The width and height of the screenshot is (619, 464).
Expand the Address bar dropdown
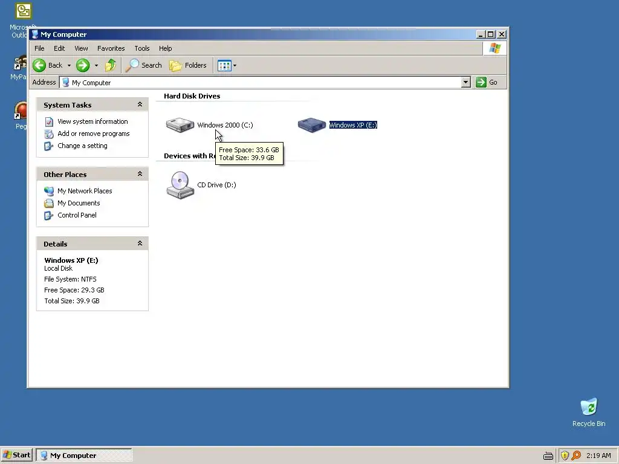(x=466, y=82)
